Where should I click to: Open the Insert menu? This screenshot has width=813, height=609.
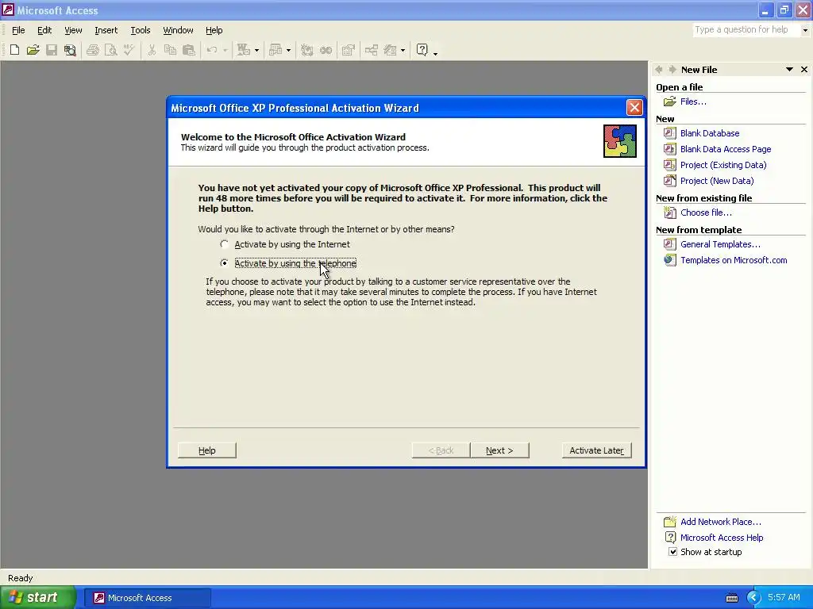(106, 30)
